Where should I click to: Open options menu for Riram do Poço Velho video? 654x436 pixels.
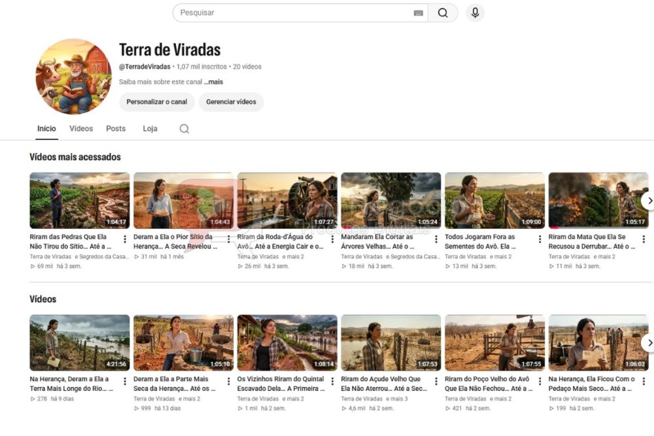coord(540,381)
